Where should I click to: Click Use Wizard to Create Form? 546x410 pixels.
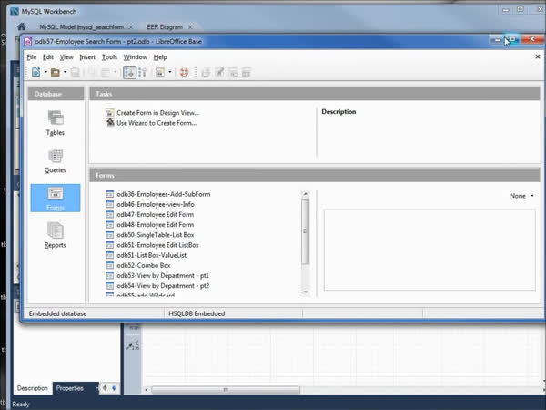pyautogui.click(x=157, y=122)
